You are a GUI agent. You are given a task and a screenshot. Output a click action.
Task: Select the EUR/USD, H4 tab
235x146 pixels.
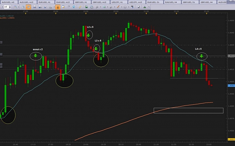[173, 2]
